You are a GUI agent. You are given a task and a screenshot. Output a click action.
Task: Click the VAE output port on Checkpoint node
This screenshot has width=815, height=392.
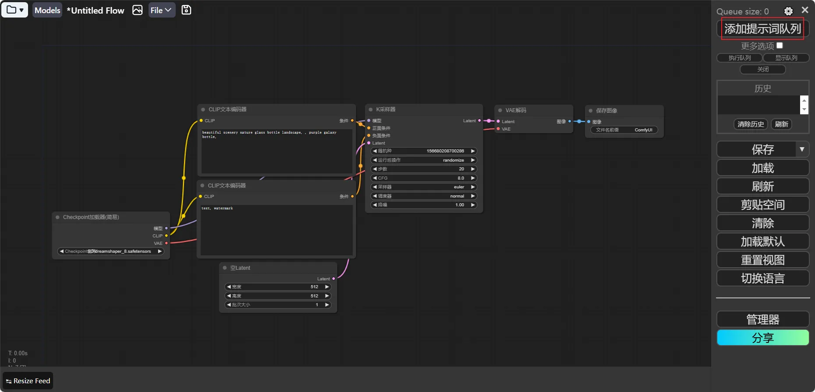click(x=167, y=243)
